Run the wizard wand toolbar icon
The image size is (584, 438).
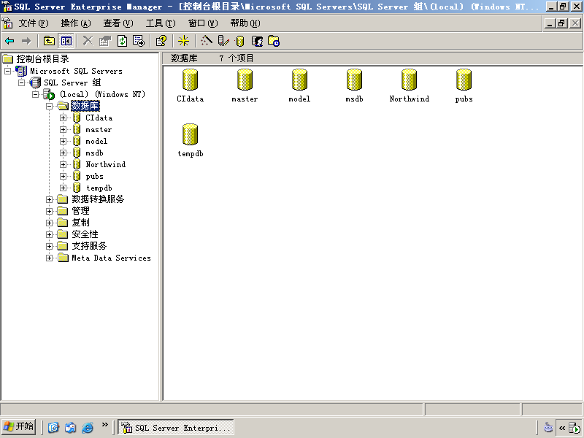[207, 41]
